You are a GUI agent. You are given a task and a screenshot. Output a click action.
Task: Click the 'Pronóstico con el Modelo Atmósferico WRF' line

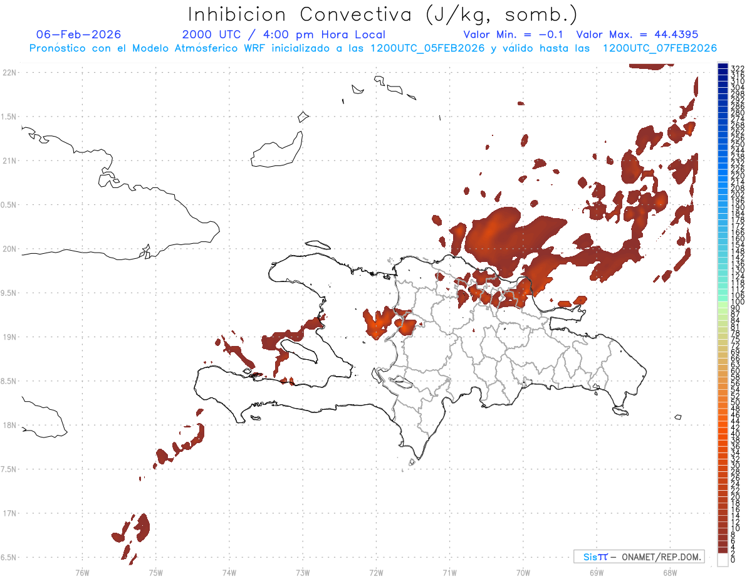[x=373, y=48]
